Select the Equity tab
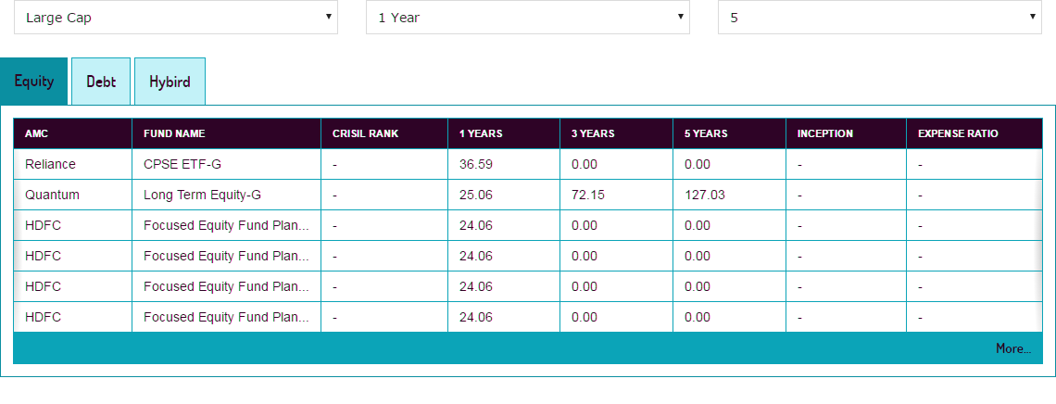 click(34, 82)
